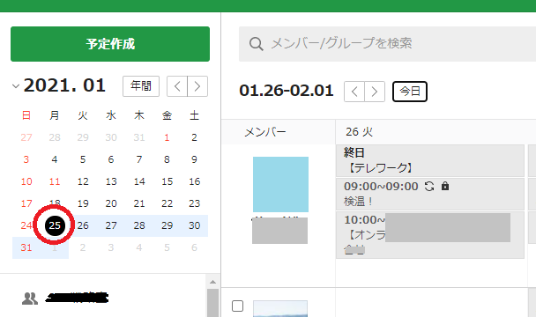Click the メンバー/グループを検索 search field

coord(387,44)
